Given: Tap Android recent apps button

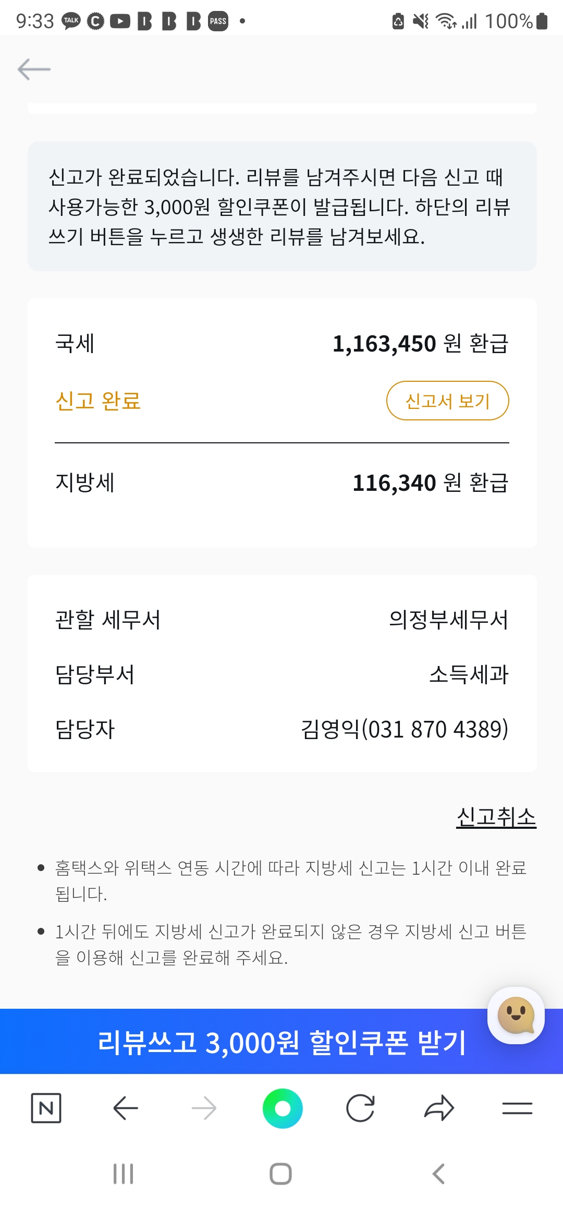Looking at the screenshot, I should pyautogui.click(x=124, y=1174).
